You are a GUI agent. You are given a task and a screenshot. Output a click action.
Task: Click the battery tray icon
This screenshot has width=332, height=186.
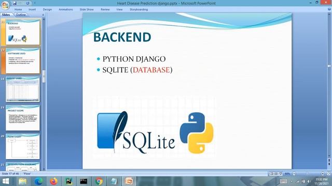(x=303, y=181)
